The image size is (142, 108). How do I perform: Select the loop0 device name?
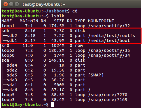tap(8, 55)
